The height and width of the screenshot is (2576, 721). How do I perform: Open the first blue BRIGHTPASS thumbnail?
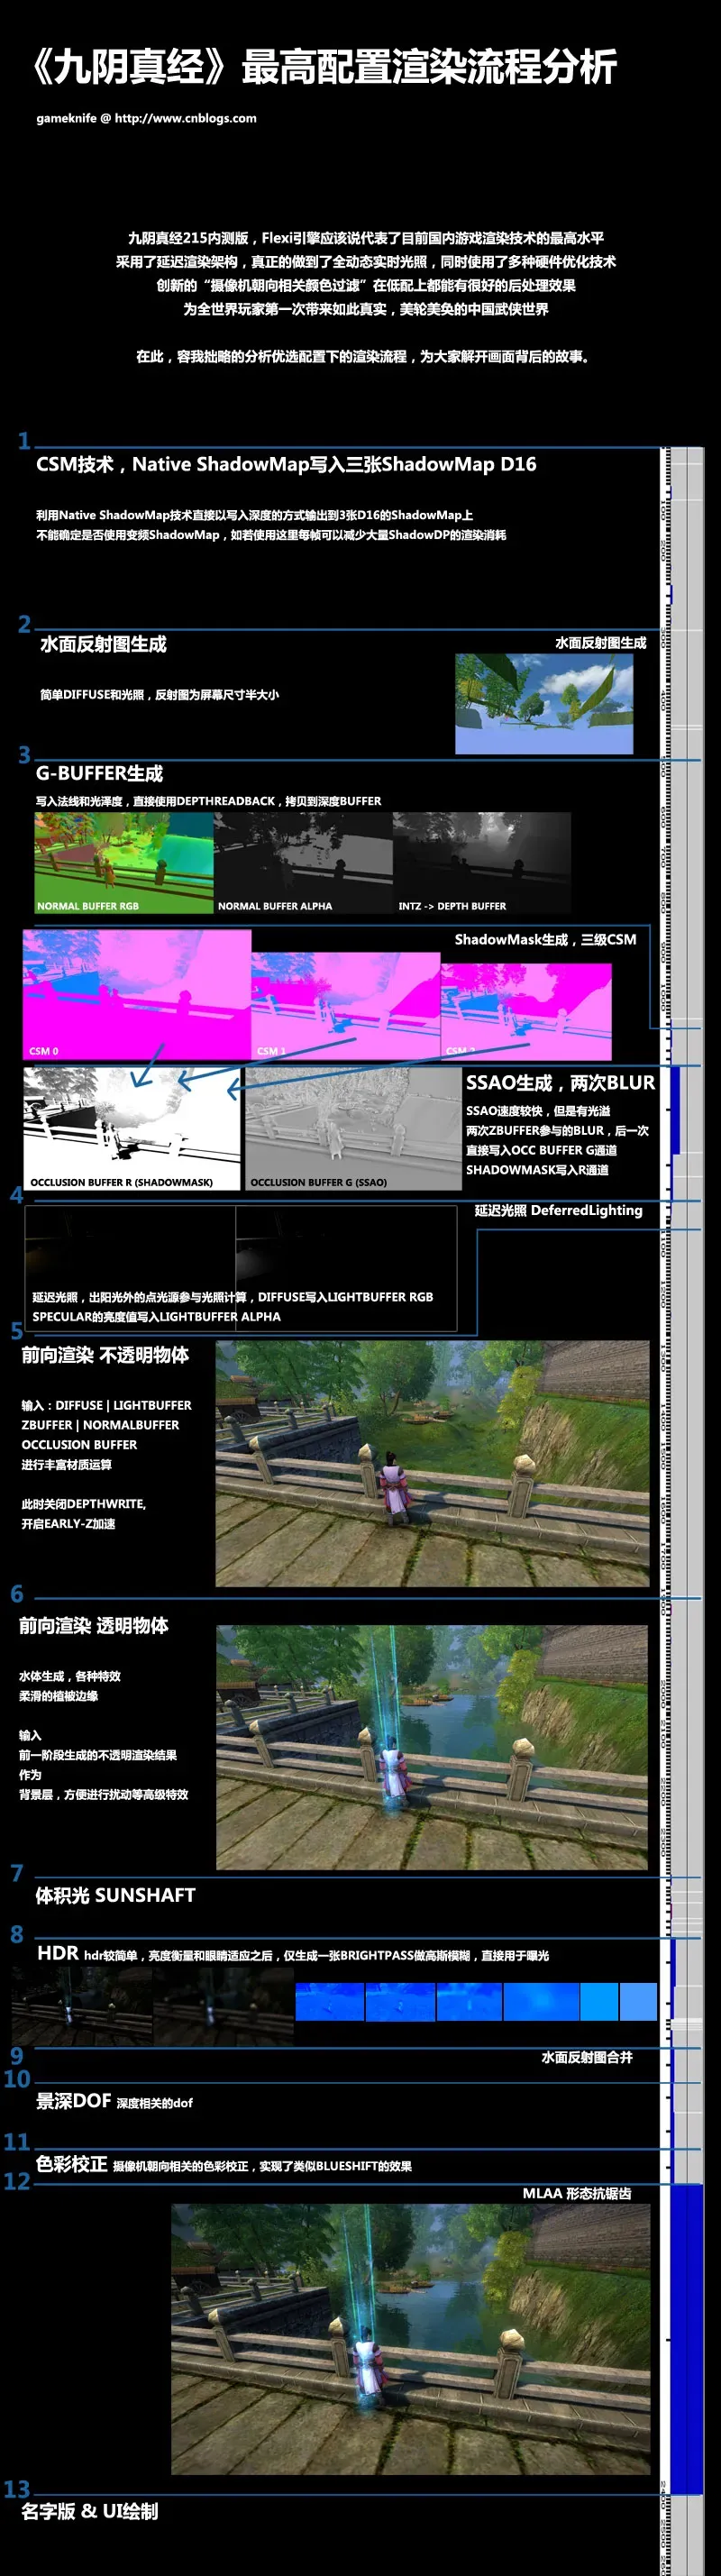point(330,2003)
